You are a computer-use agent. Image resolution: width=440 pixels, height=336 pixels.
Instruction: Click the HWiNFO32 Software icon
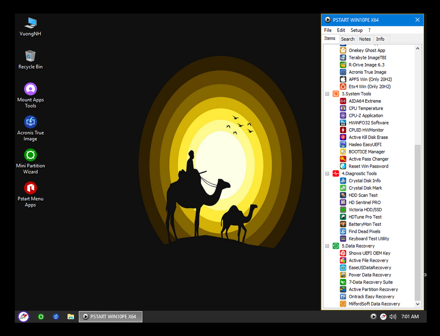pos(343,123)
